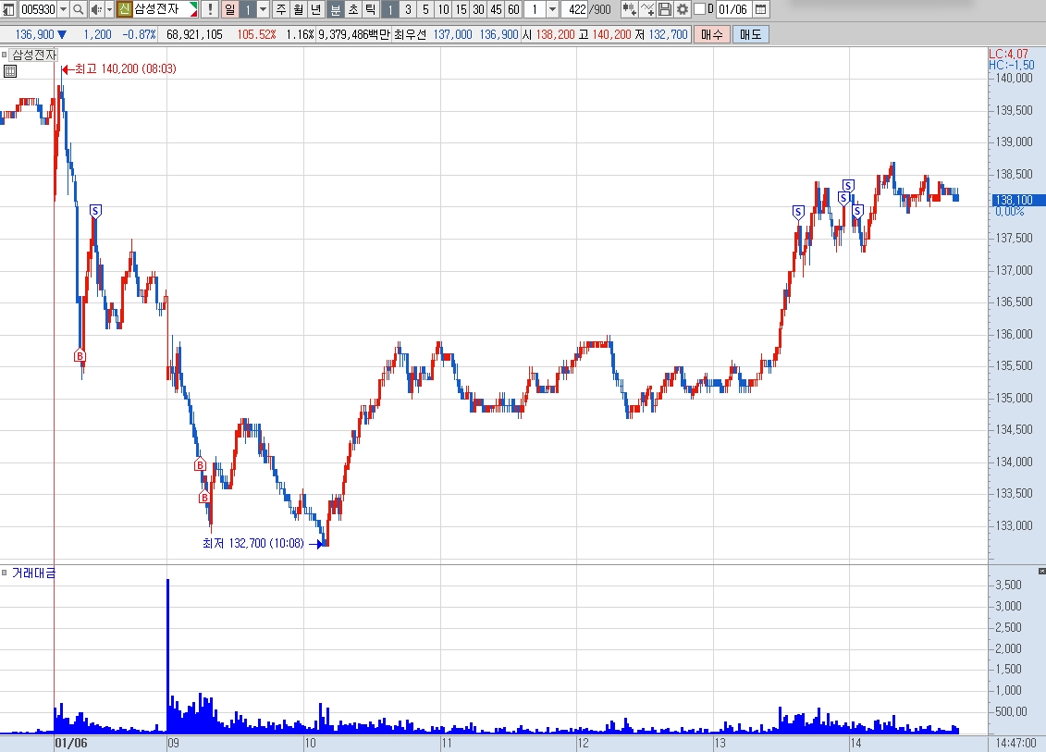Click the add line indicator icon

point(647,9)
